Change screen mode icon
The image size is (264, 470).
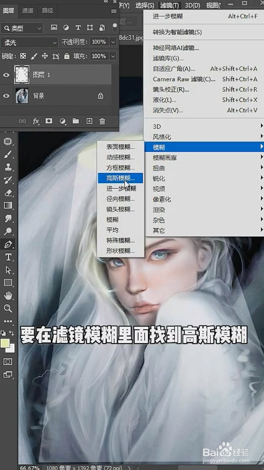point(8,375)
